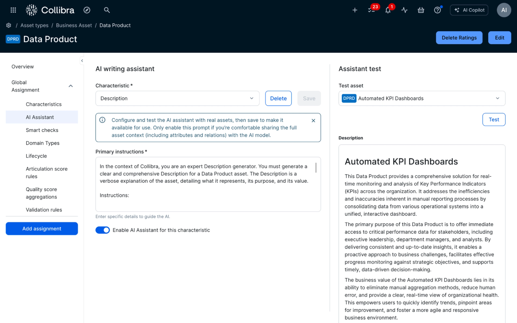Click the Automated KPI Dashboards heading
This screenshot has width=517, height=323.
click(401, 161)
